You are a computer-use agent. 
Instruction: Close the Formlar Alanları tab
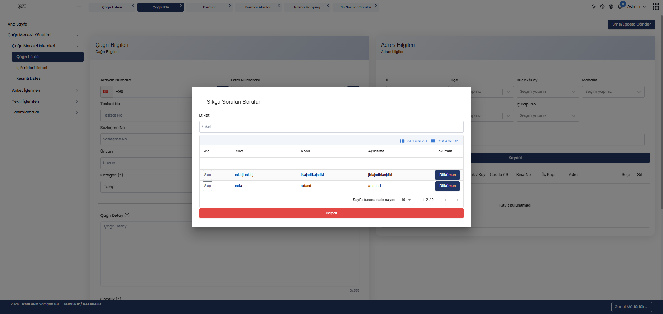[279, 6]
